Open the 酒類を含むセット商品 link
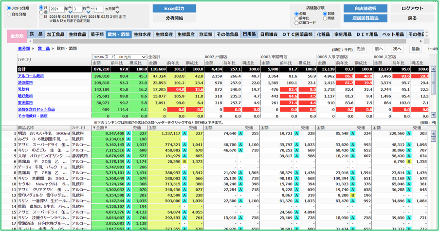The height and width of the screenshot is (231, 439). [x=37, y=110]
